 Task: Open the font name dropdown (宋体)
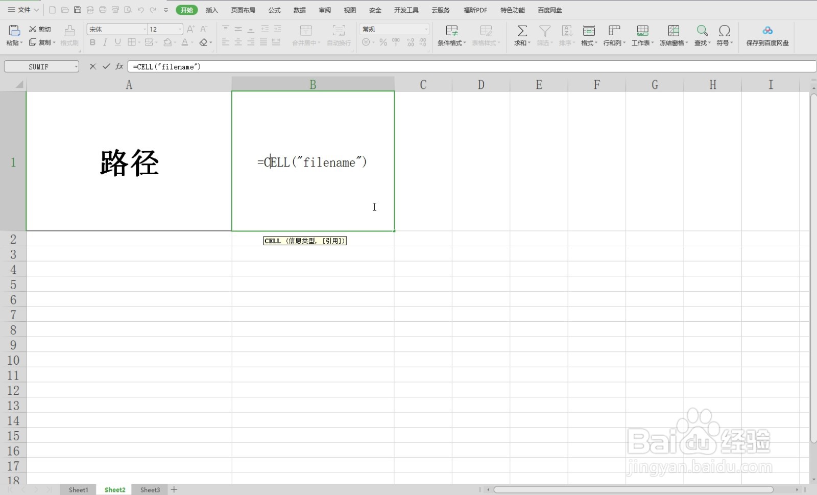pyautogui.click(x=145, y=29)
